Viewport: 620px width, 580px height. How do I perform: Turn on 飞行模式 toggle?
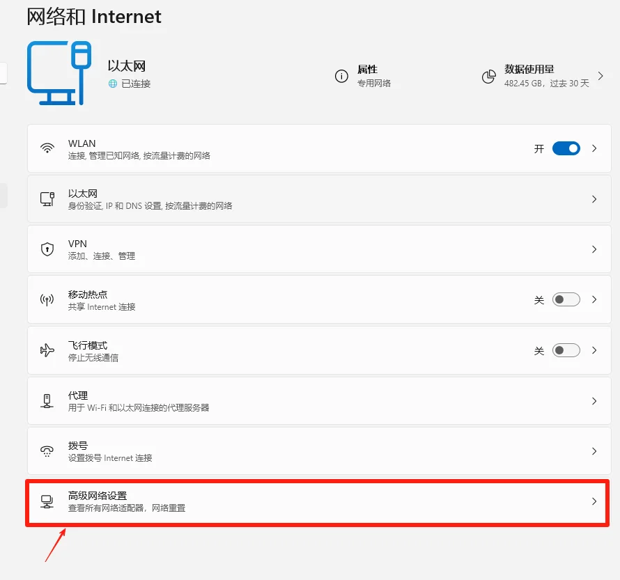click(566, 350)
